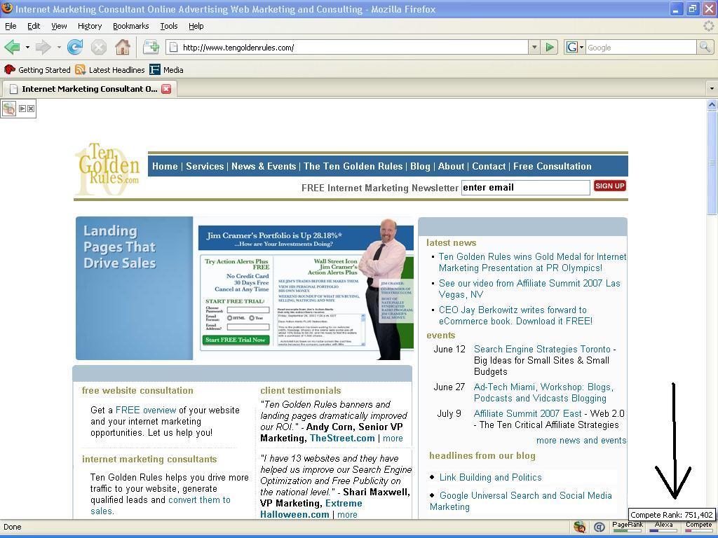
Task: Click the SearchStatus toolbar icon below the tab
Action: pos(9,109)
